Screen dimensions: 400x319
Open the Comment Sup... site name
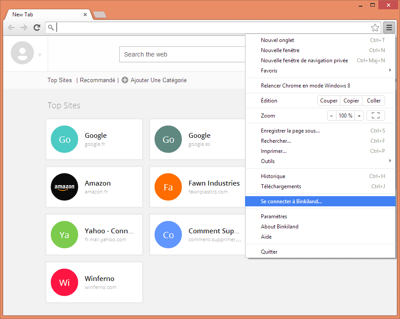tap(214, 231)
